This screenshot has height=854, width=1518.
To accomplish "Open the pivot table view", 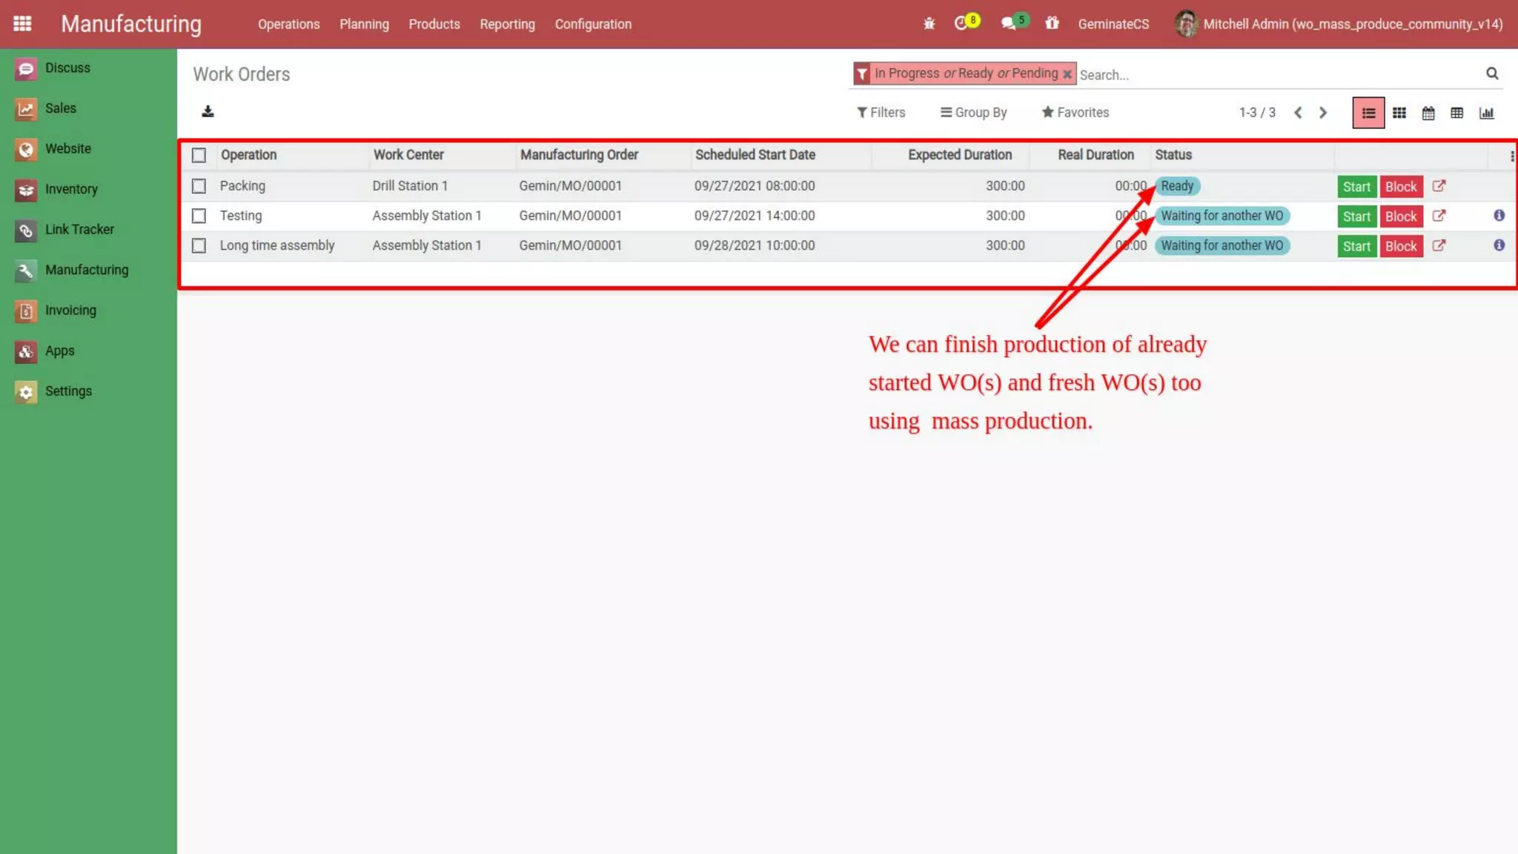I will pyautogui.click(x=1456, y=113).
